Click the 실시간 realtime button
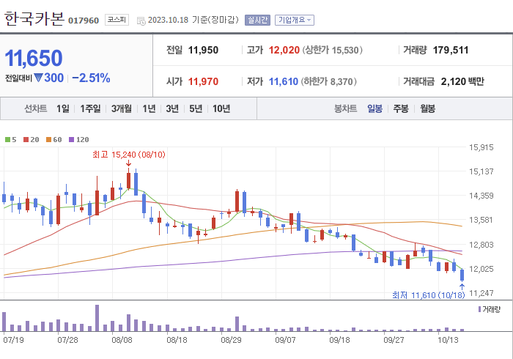Viewport: 513px width, 359px height. 257,20
